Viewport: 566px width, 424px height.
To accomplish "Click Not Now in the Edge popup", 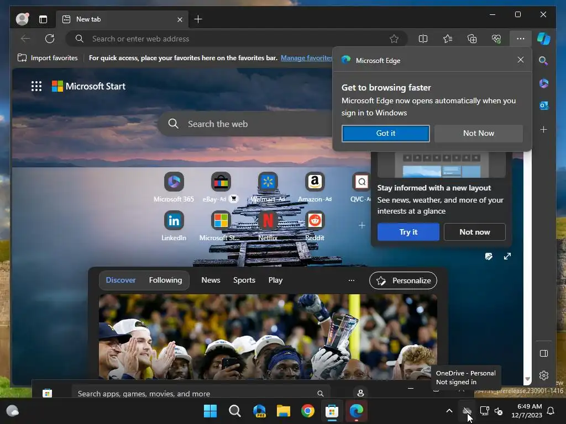I will pyautogui.click(x=479, y=134).
